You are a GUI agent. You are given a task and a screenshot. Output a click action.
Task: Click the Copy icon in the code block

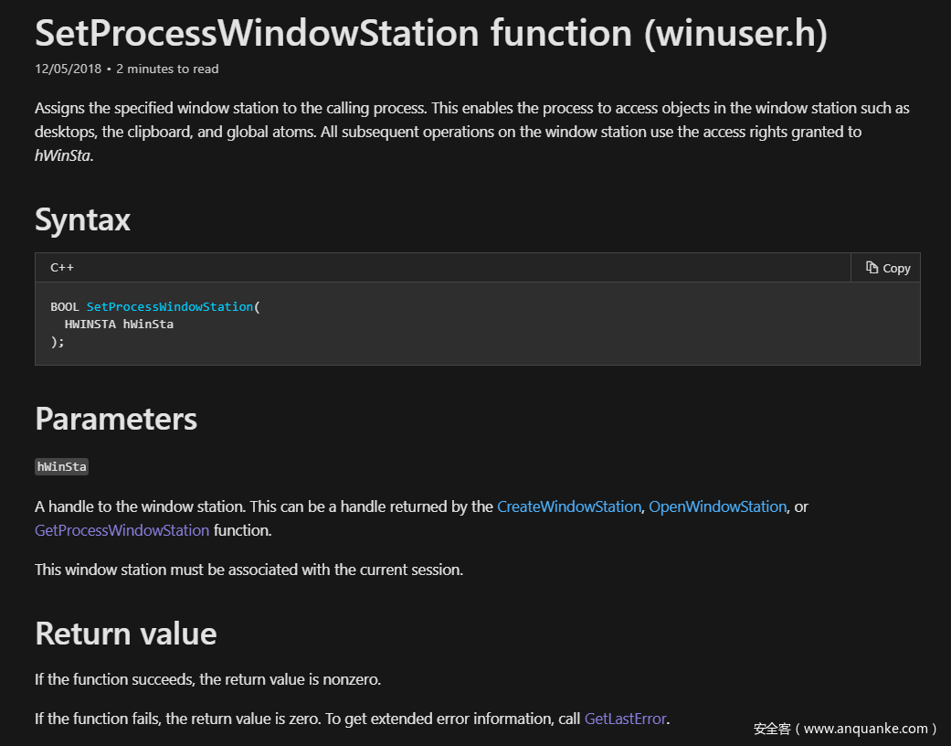(x=872, y=268)
